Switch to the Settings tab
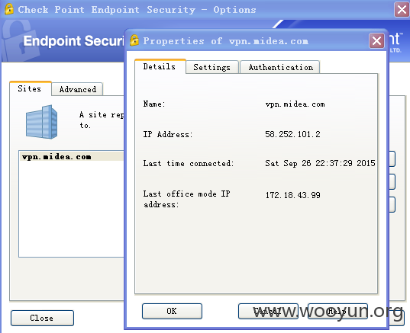Screen dimensions: 410x333 tap(212, 67)
